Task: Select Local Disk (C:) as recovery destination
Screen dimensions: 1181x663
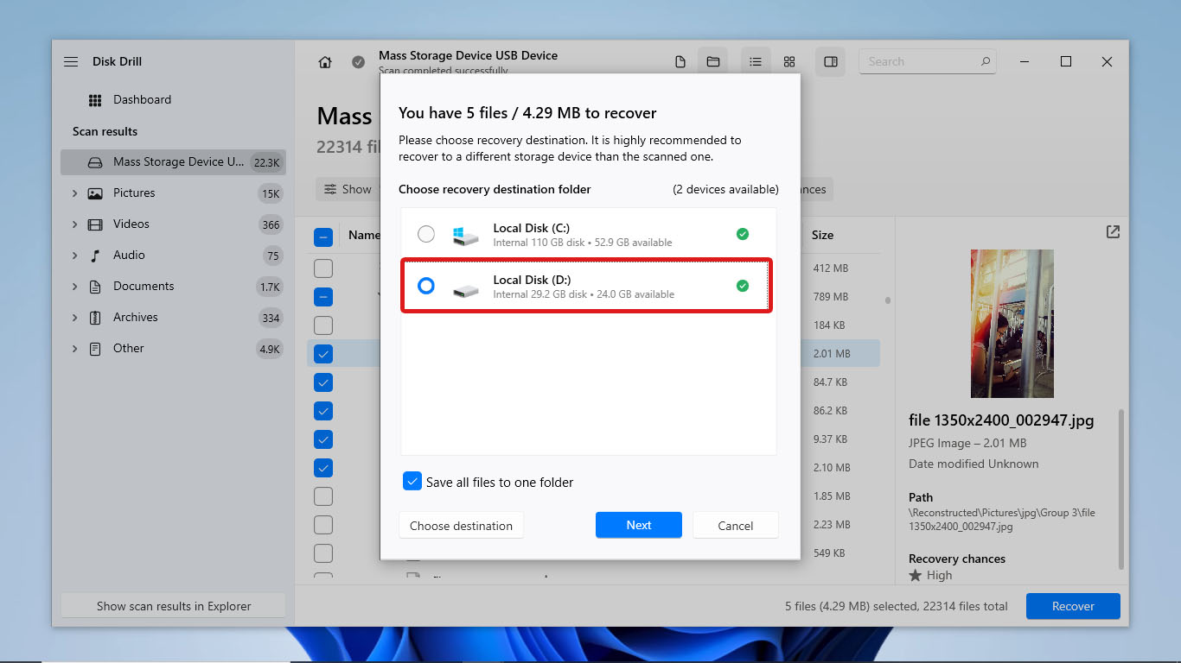Action: click(425, 233)
